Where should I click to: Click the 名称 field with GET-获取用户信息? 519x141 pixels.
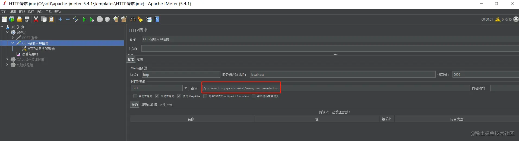(330, 39)
